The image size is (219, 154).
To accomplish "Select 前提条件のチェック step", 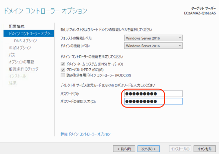I will coord(24,69).
